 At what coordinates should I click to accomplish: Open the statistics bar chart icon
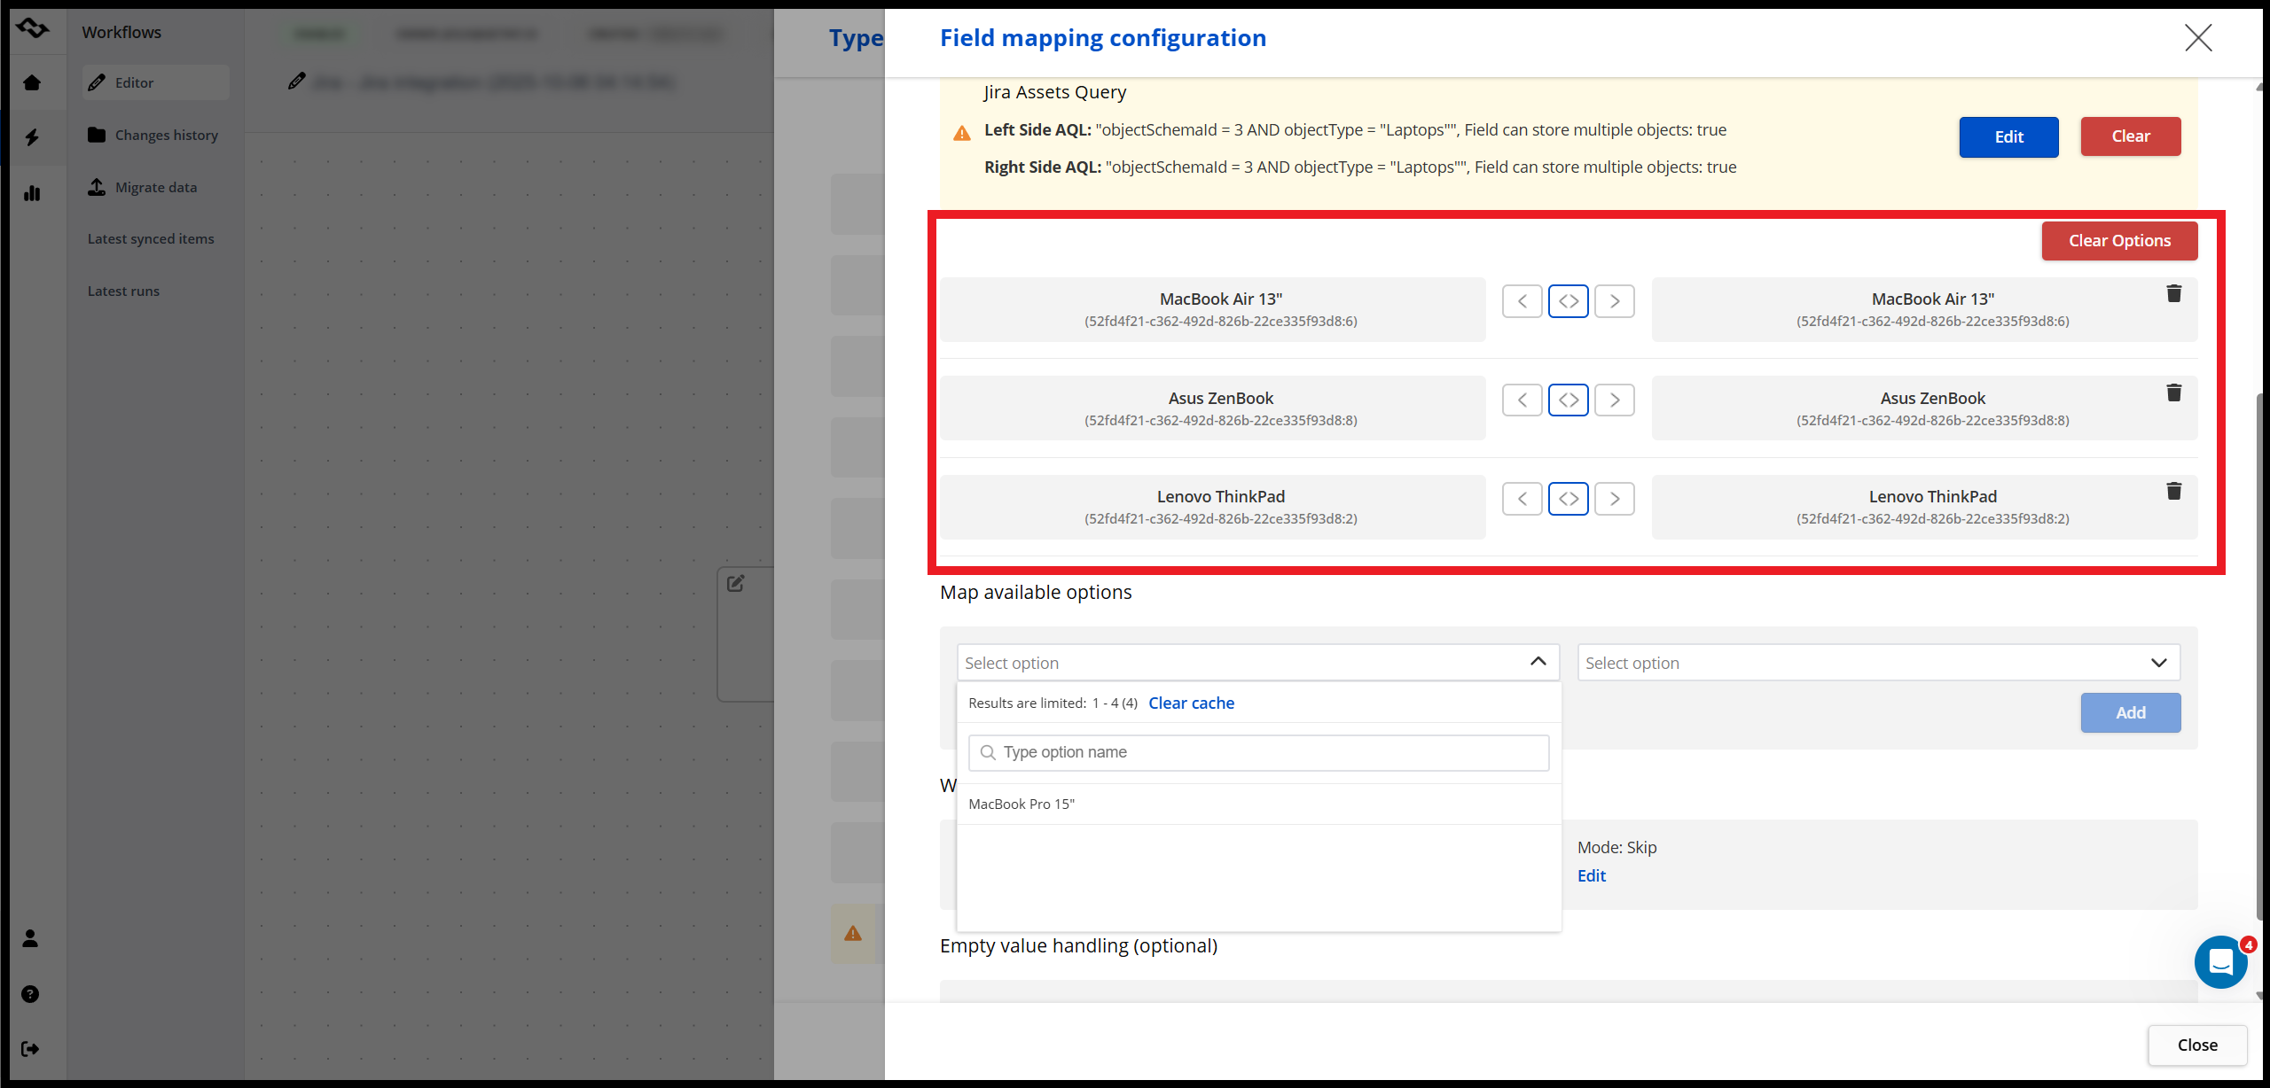tap(32, 193)
